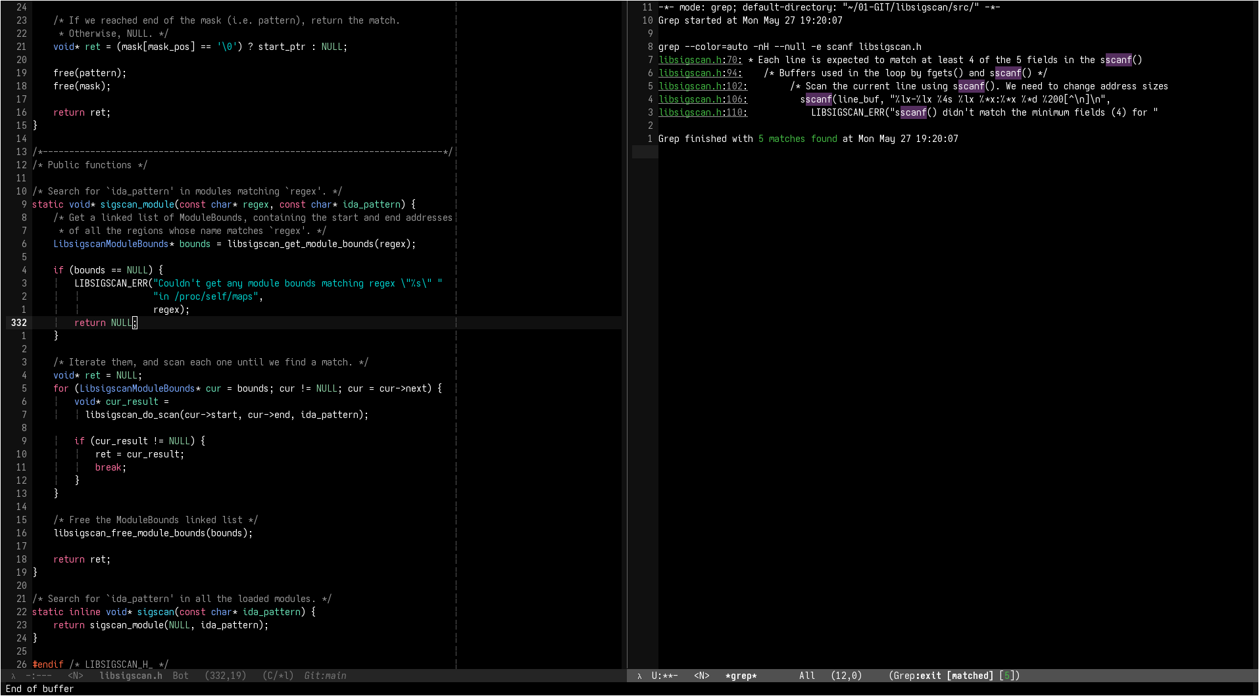Click 'ret = cur_result;' assignment
This screenshot has width=1259, height=696.
pos(140,454)
